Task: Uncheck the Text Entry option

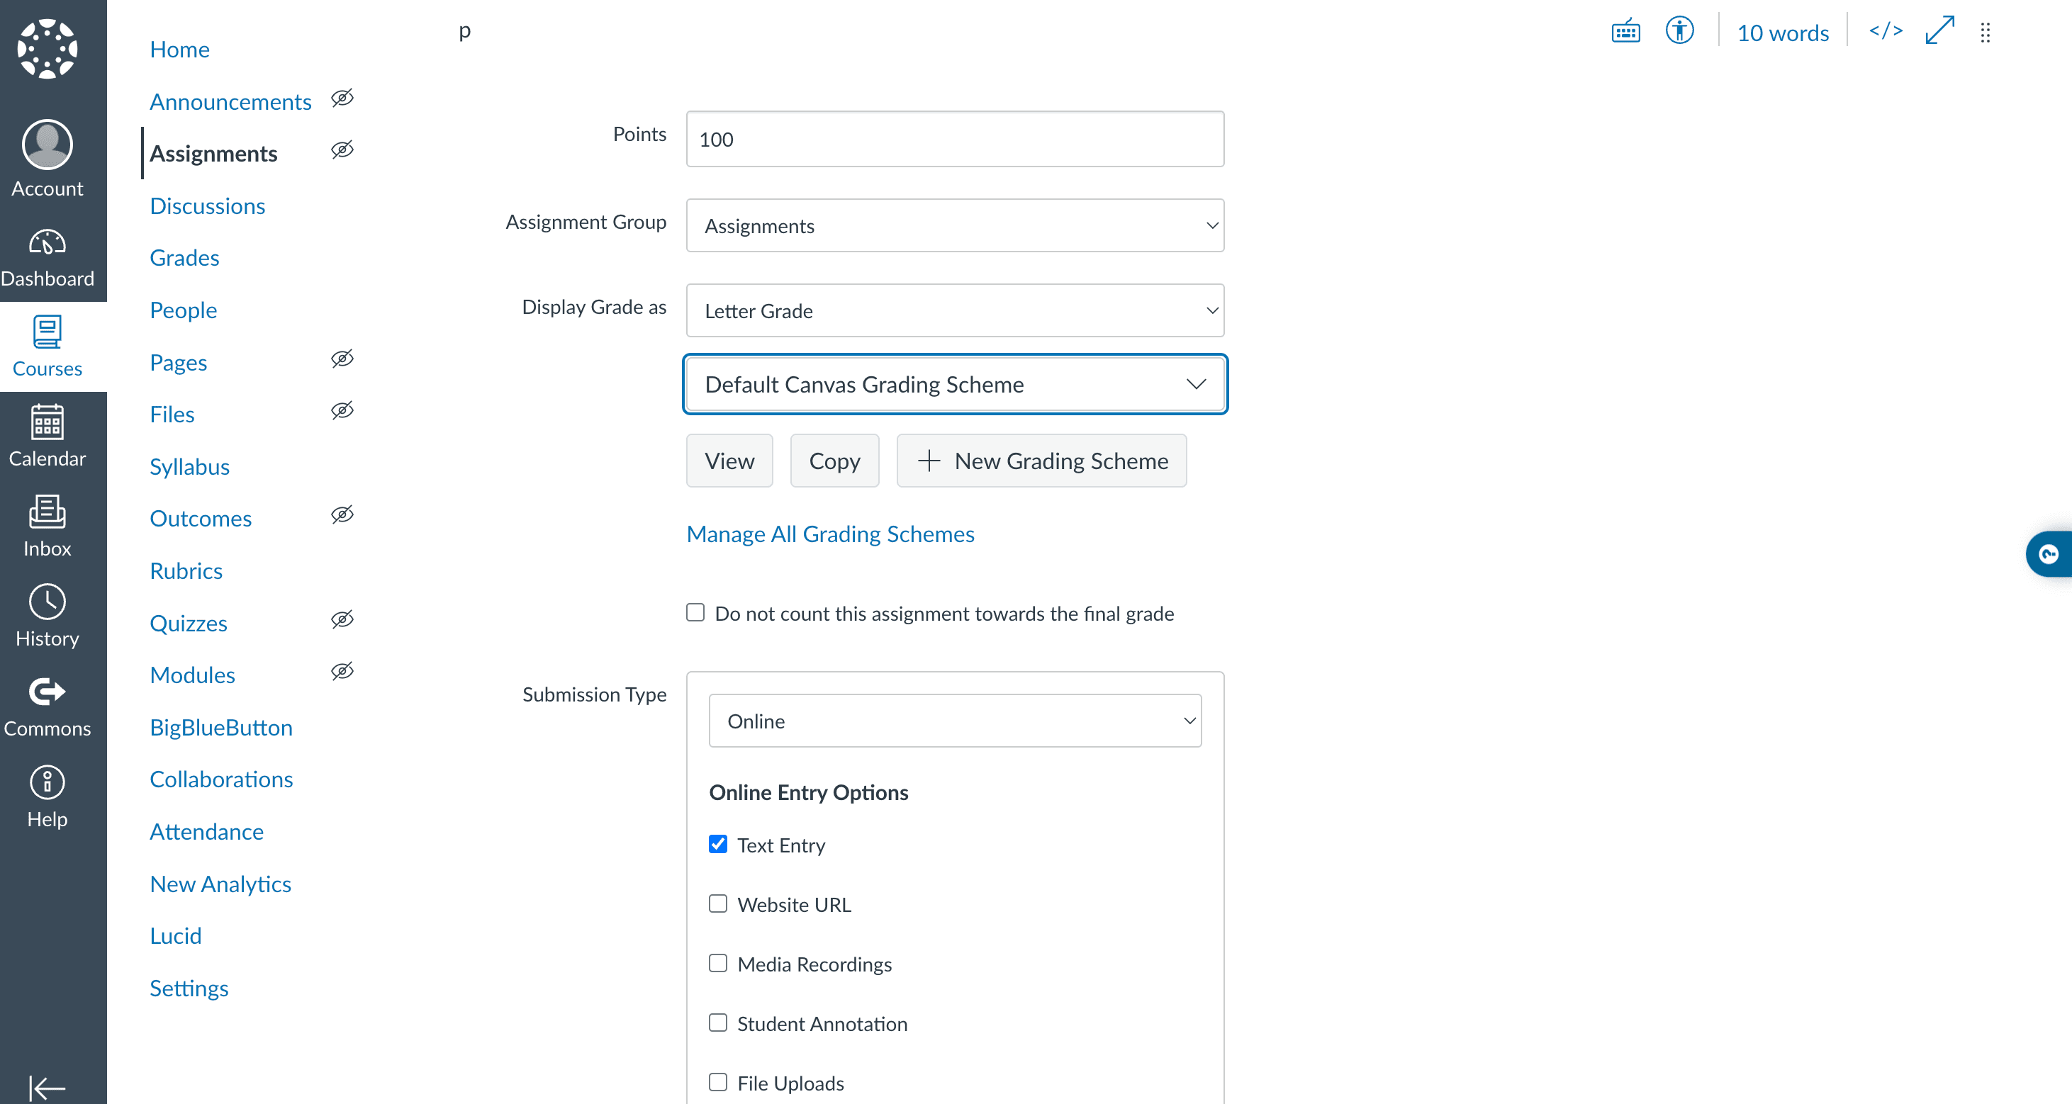Action: click(717, 844)
